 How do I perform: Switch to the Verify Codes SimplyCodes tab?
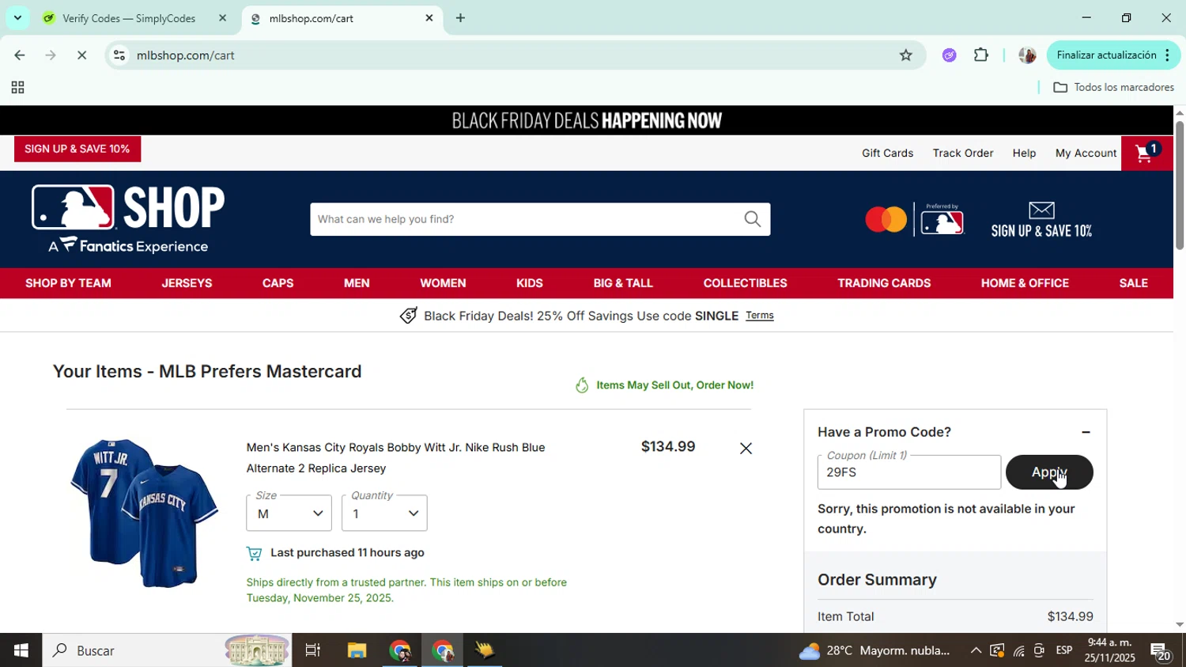click(129, 18)
